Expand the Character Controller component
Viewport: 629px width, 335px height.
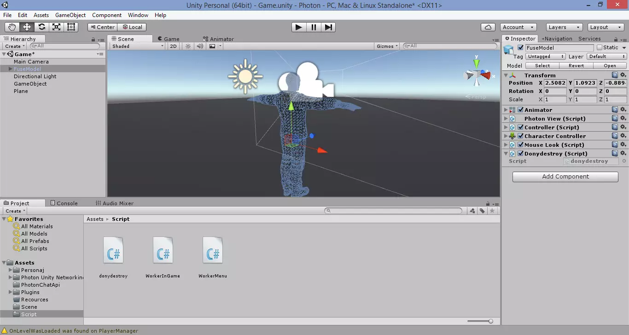[506, 136]
